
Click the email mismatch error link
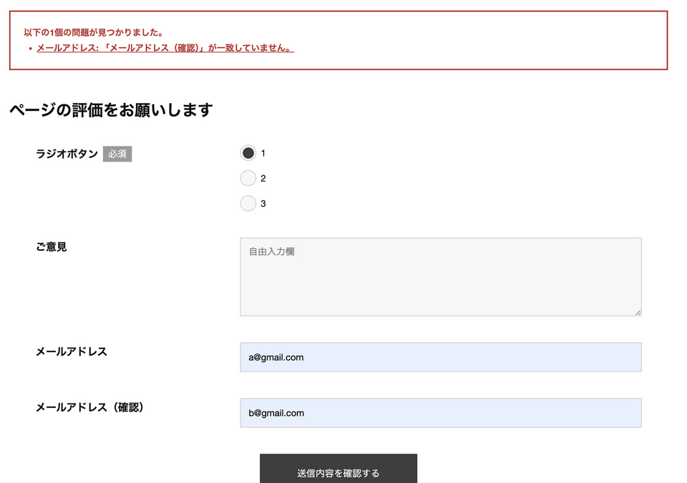coord(165,48)
